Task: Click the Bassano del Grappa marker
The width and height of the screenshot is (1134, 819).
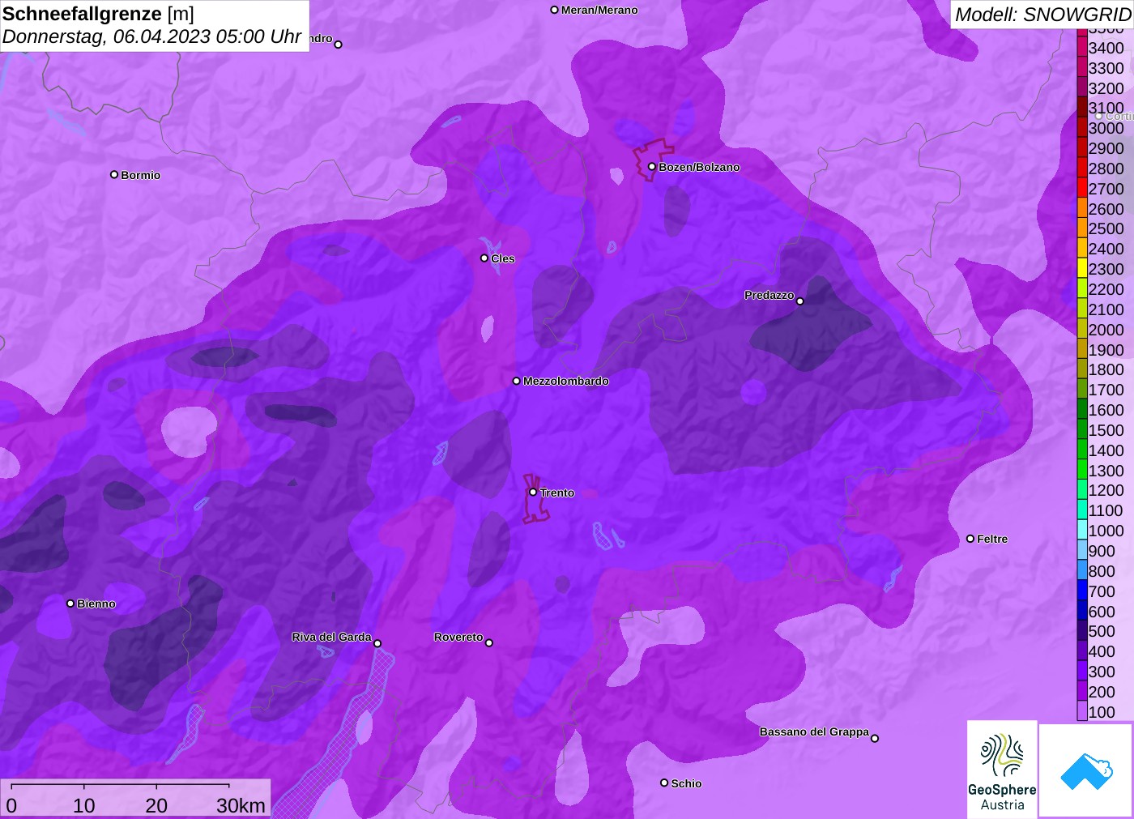Action: [x=875, y=738]
